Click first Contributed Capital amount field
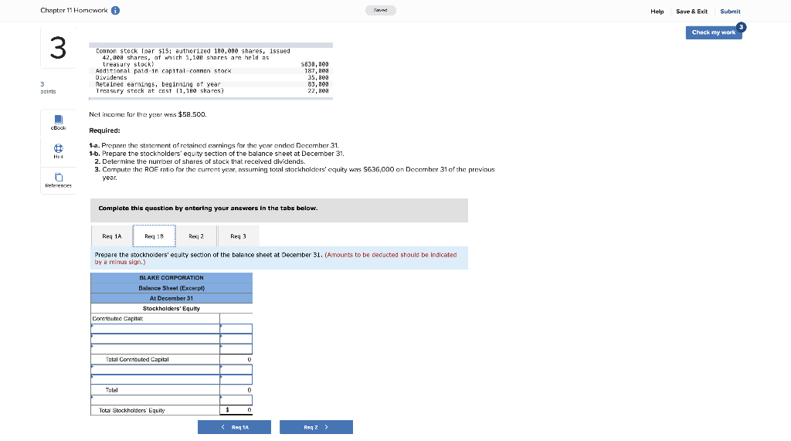This screenshot has height=441, width=791. [x=236, y=329]
